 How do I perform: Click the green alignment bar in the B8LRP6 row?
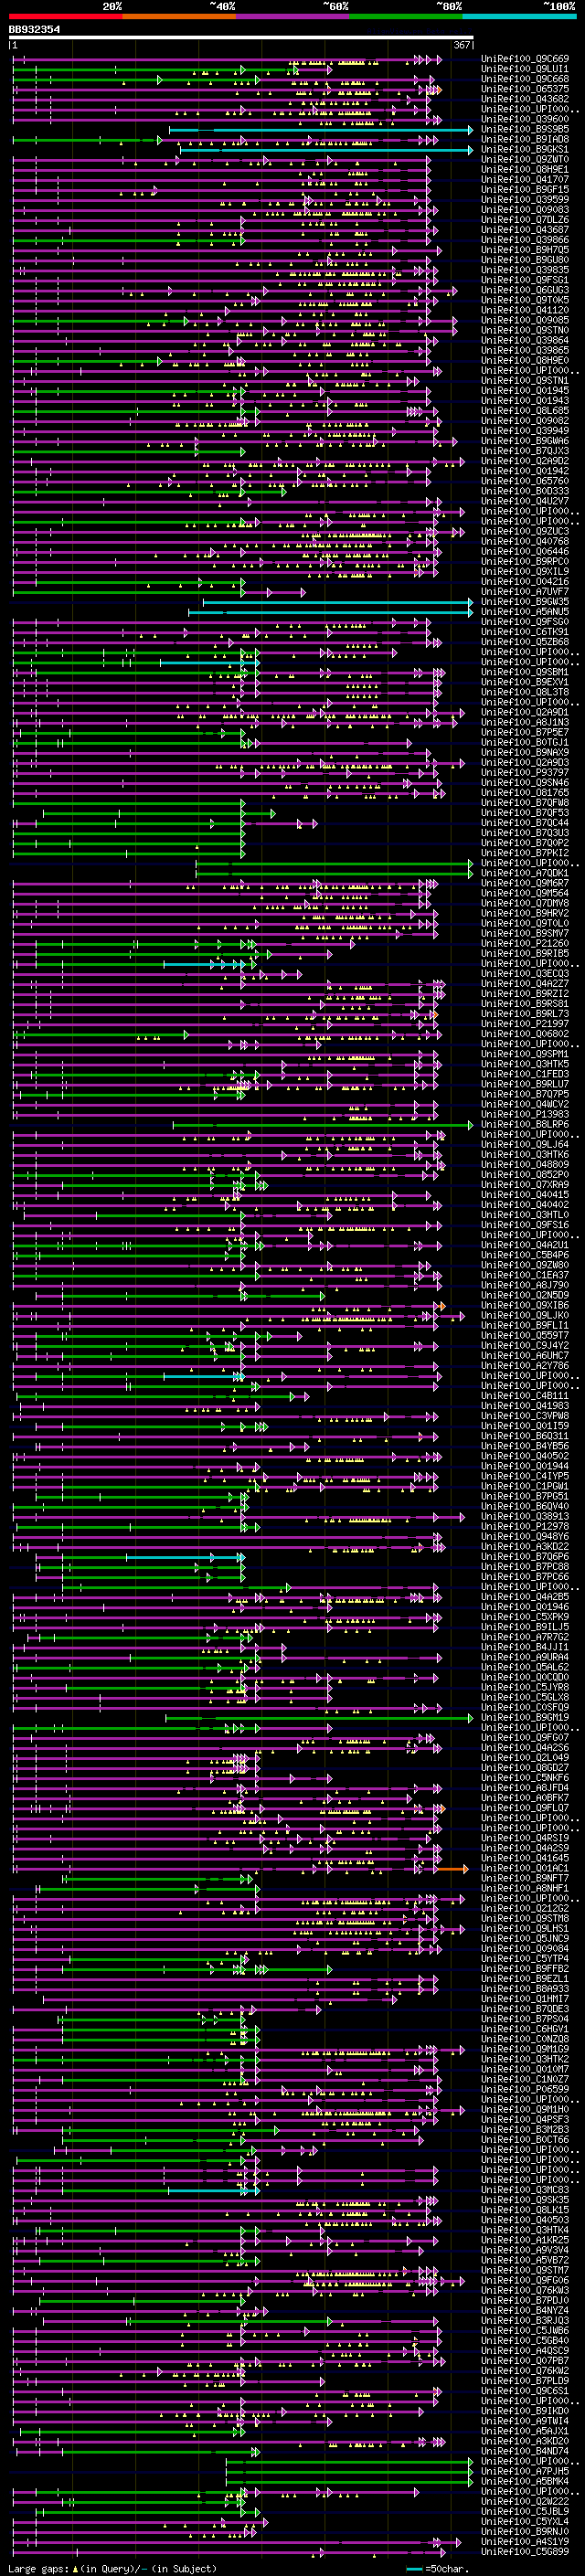click(x=323, y=1125)
